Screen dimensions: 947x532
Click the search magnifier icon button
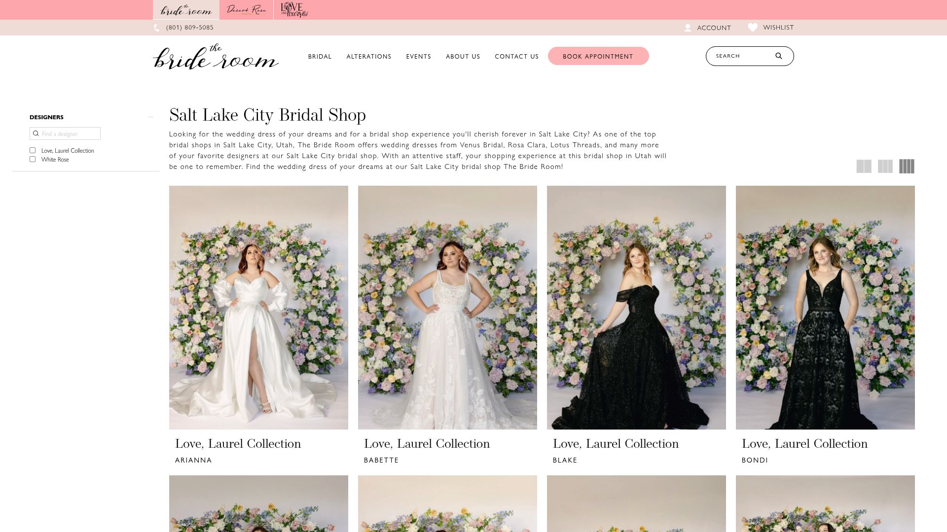(x=779, y=56)
